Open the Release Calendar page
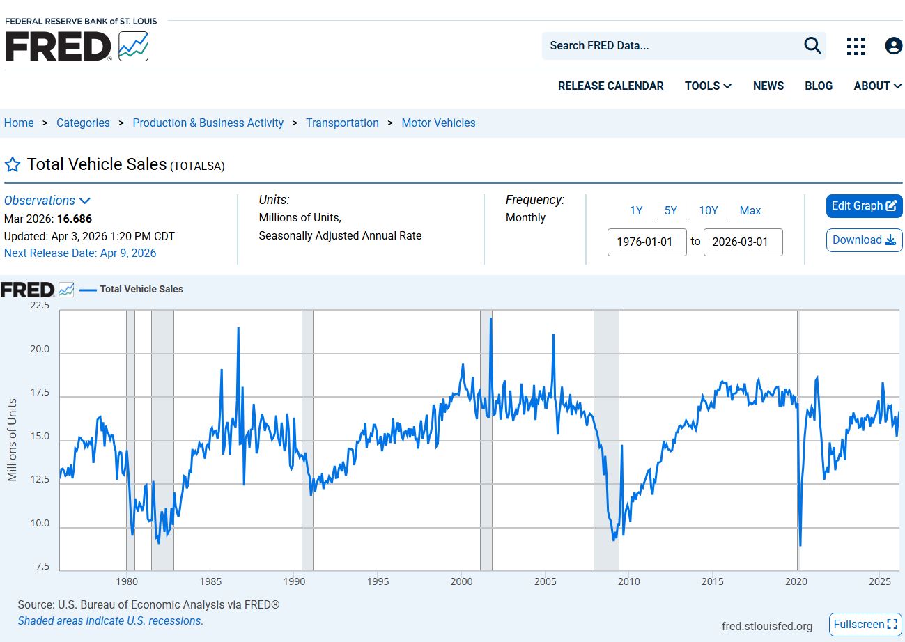 click(x=611, y=86)
